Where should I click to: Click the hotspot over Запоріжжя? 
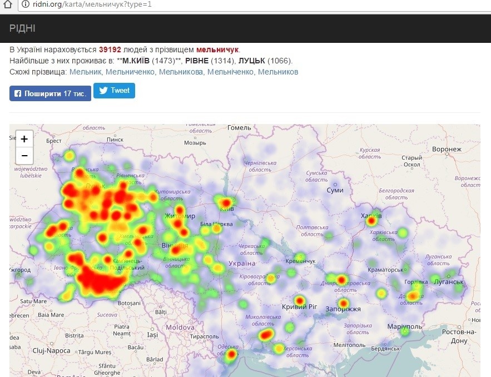point(344,303)
